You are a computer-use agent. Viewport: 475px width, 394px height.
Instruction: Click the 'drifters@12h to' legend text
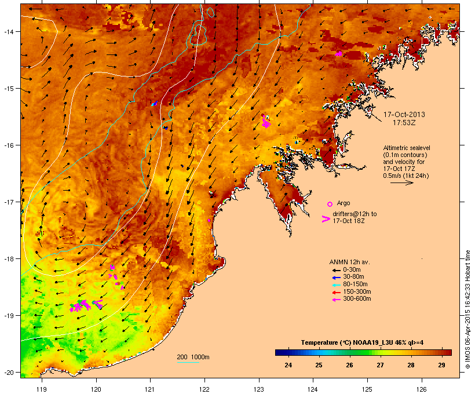(x=355, y=214)
